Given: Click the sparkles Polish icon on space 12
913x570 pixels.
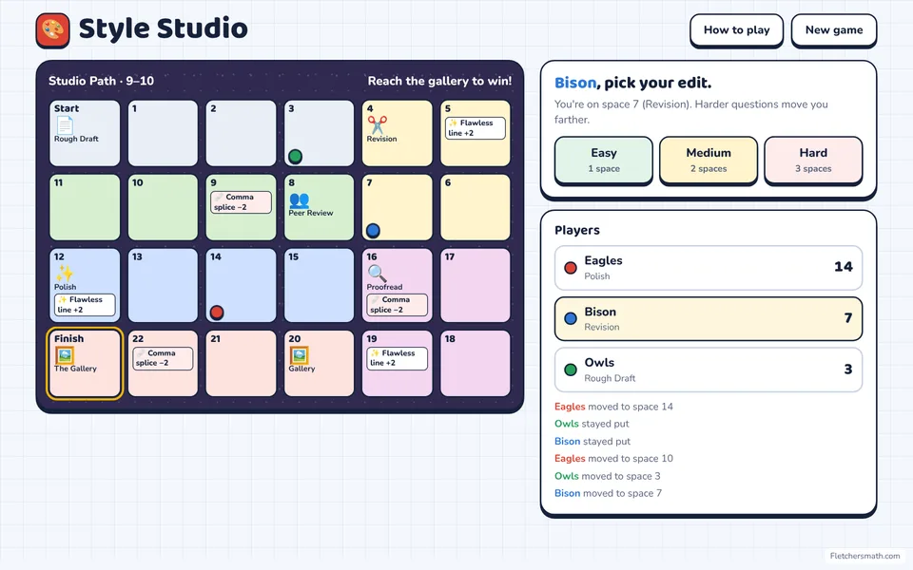Looking at the screenshot, I should point(64,274).
